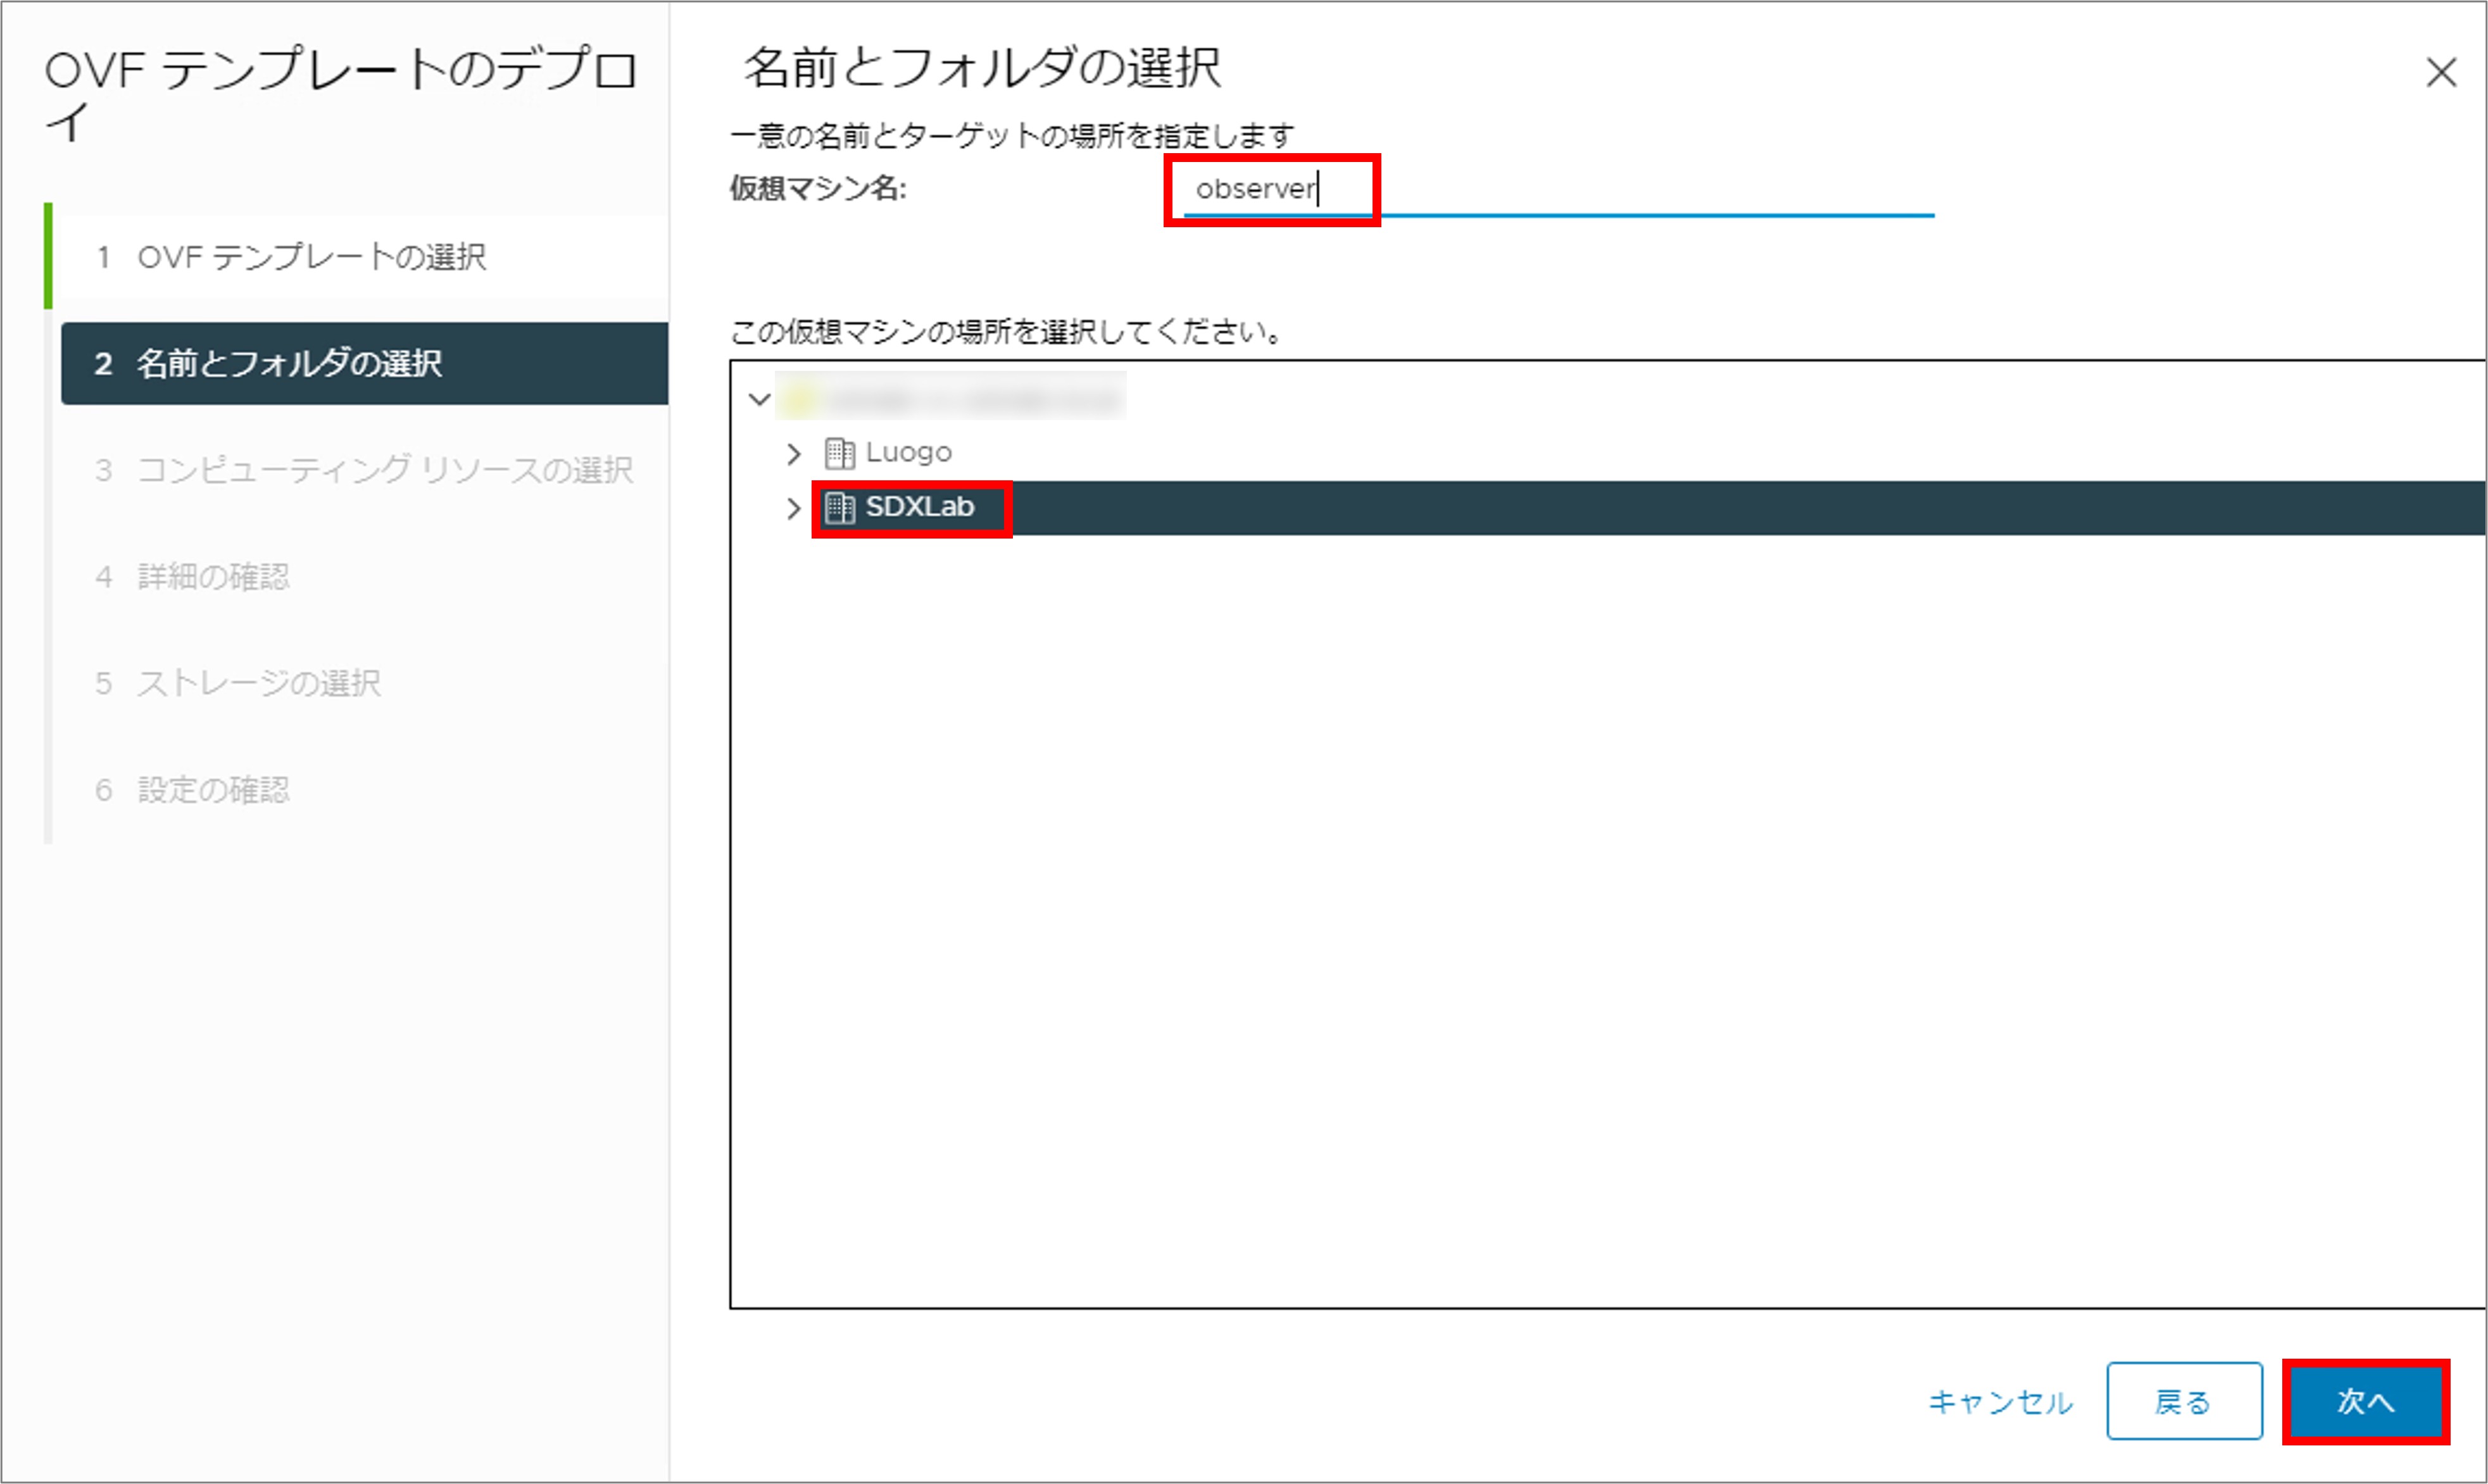Image resolution: width=2488 pixels, height=1484 pixels.
Task: Focus the 仮想マシン名 input field
Action: pyautogui.click(x=1559, y=190)
